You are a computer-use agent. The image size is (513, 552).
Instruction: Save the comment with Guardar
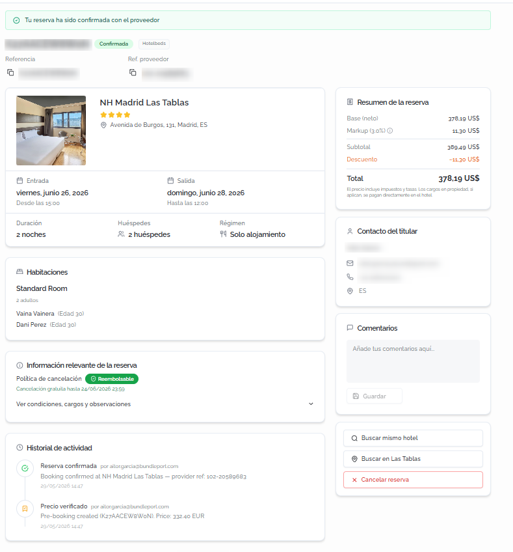tap(375, 396)
